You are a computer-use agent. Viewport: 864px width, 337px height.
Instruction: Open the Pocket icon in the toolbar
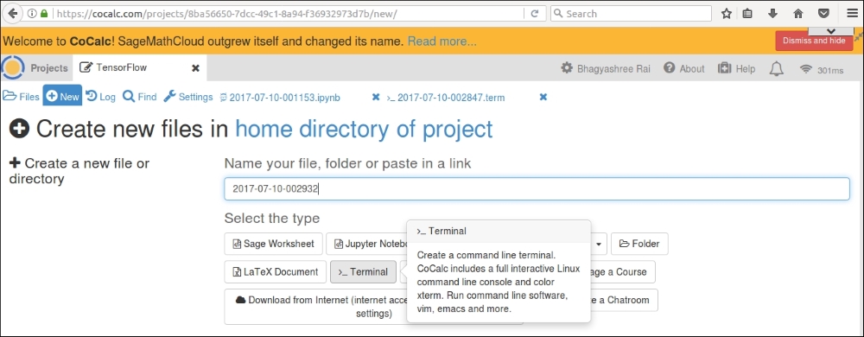coord(823,13)
